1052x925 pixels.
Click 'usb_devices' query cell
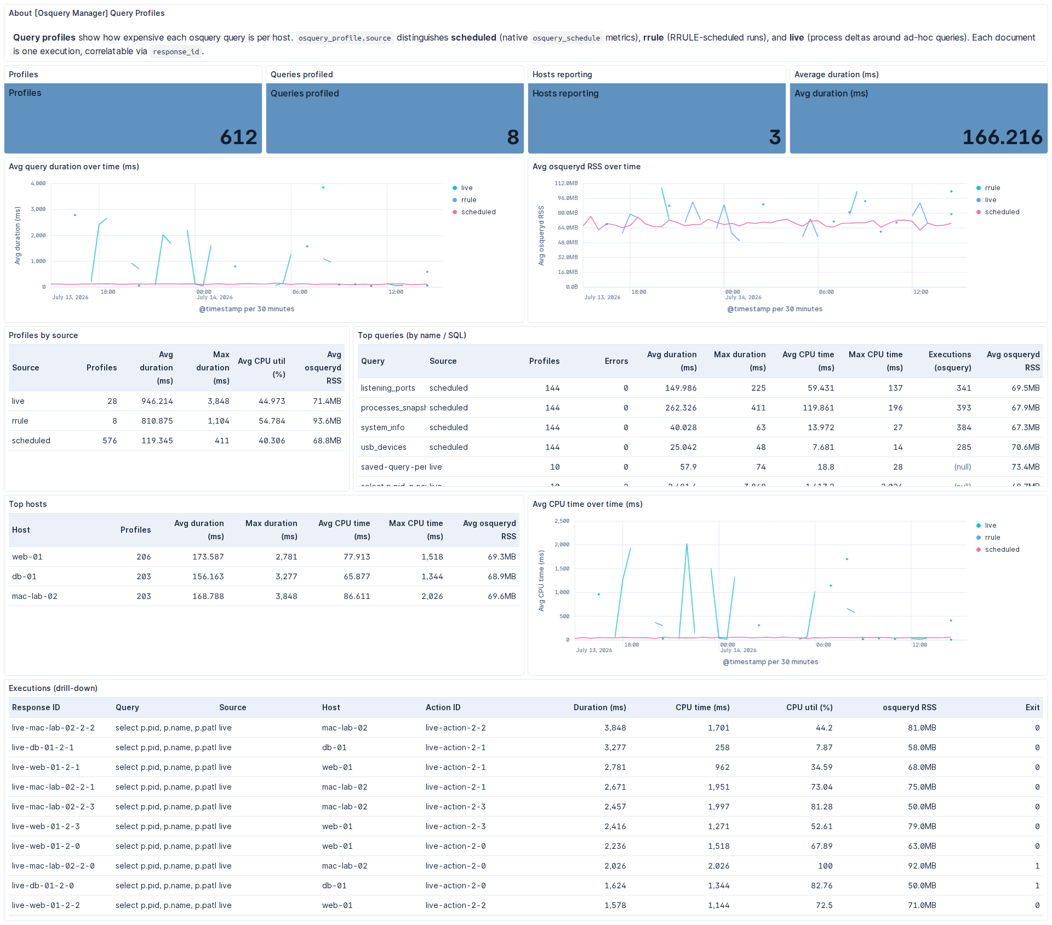(384, 447)
